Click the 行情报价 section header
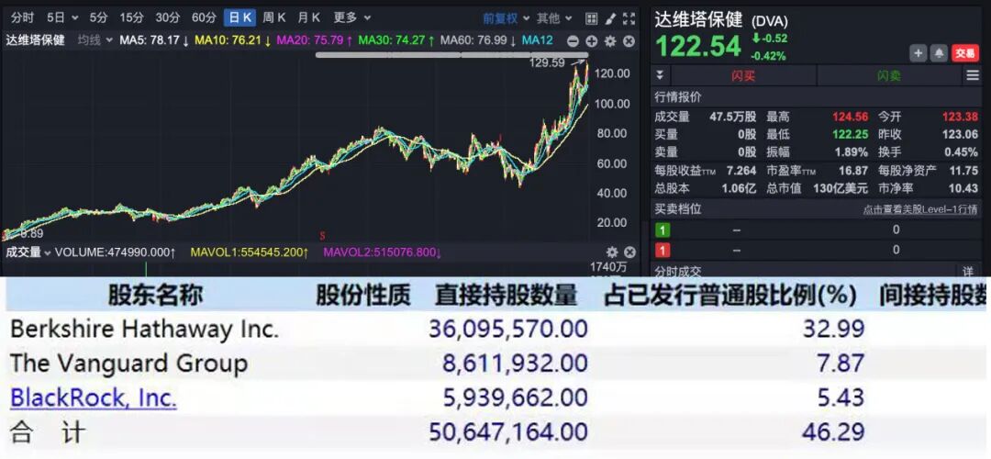This screenshot has height=459, width=991. (678, 96)
